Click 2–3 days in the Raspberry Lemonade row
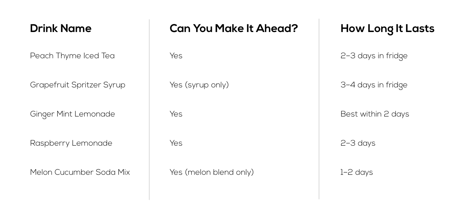 click(x=358, y=143)
